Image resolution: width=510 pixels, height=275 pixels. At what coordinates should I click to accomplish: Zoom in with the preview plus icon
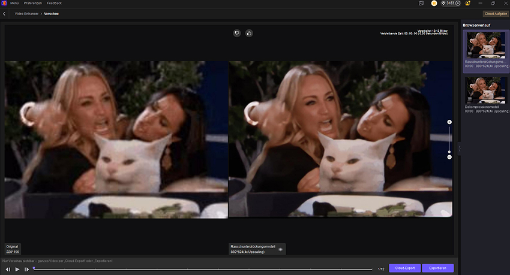[x=449, y=122]
